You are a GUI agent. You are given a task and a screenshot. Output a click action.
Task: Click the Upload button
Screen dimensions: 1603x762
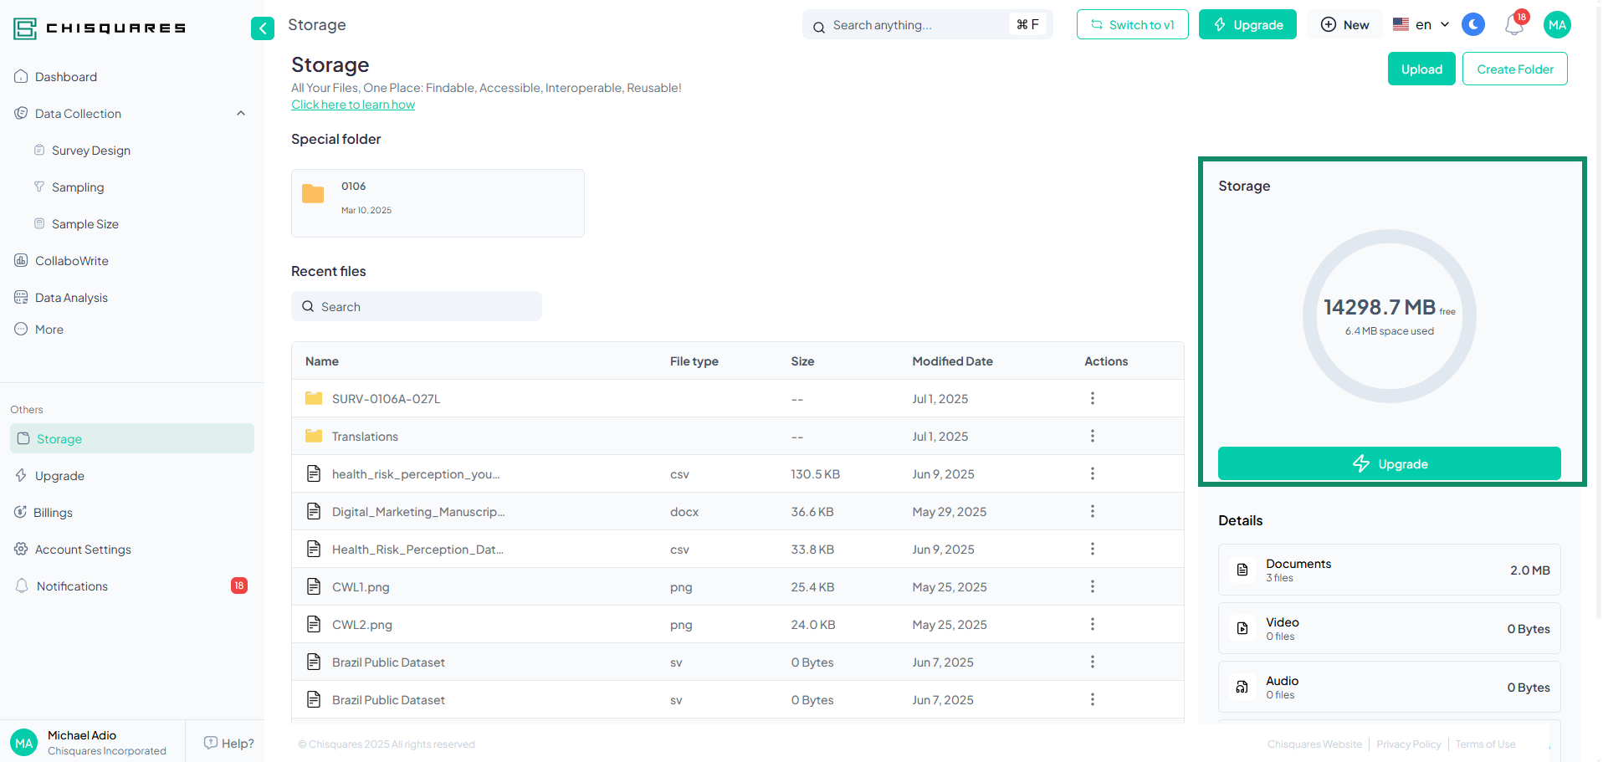1421,69
